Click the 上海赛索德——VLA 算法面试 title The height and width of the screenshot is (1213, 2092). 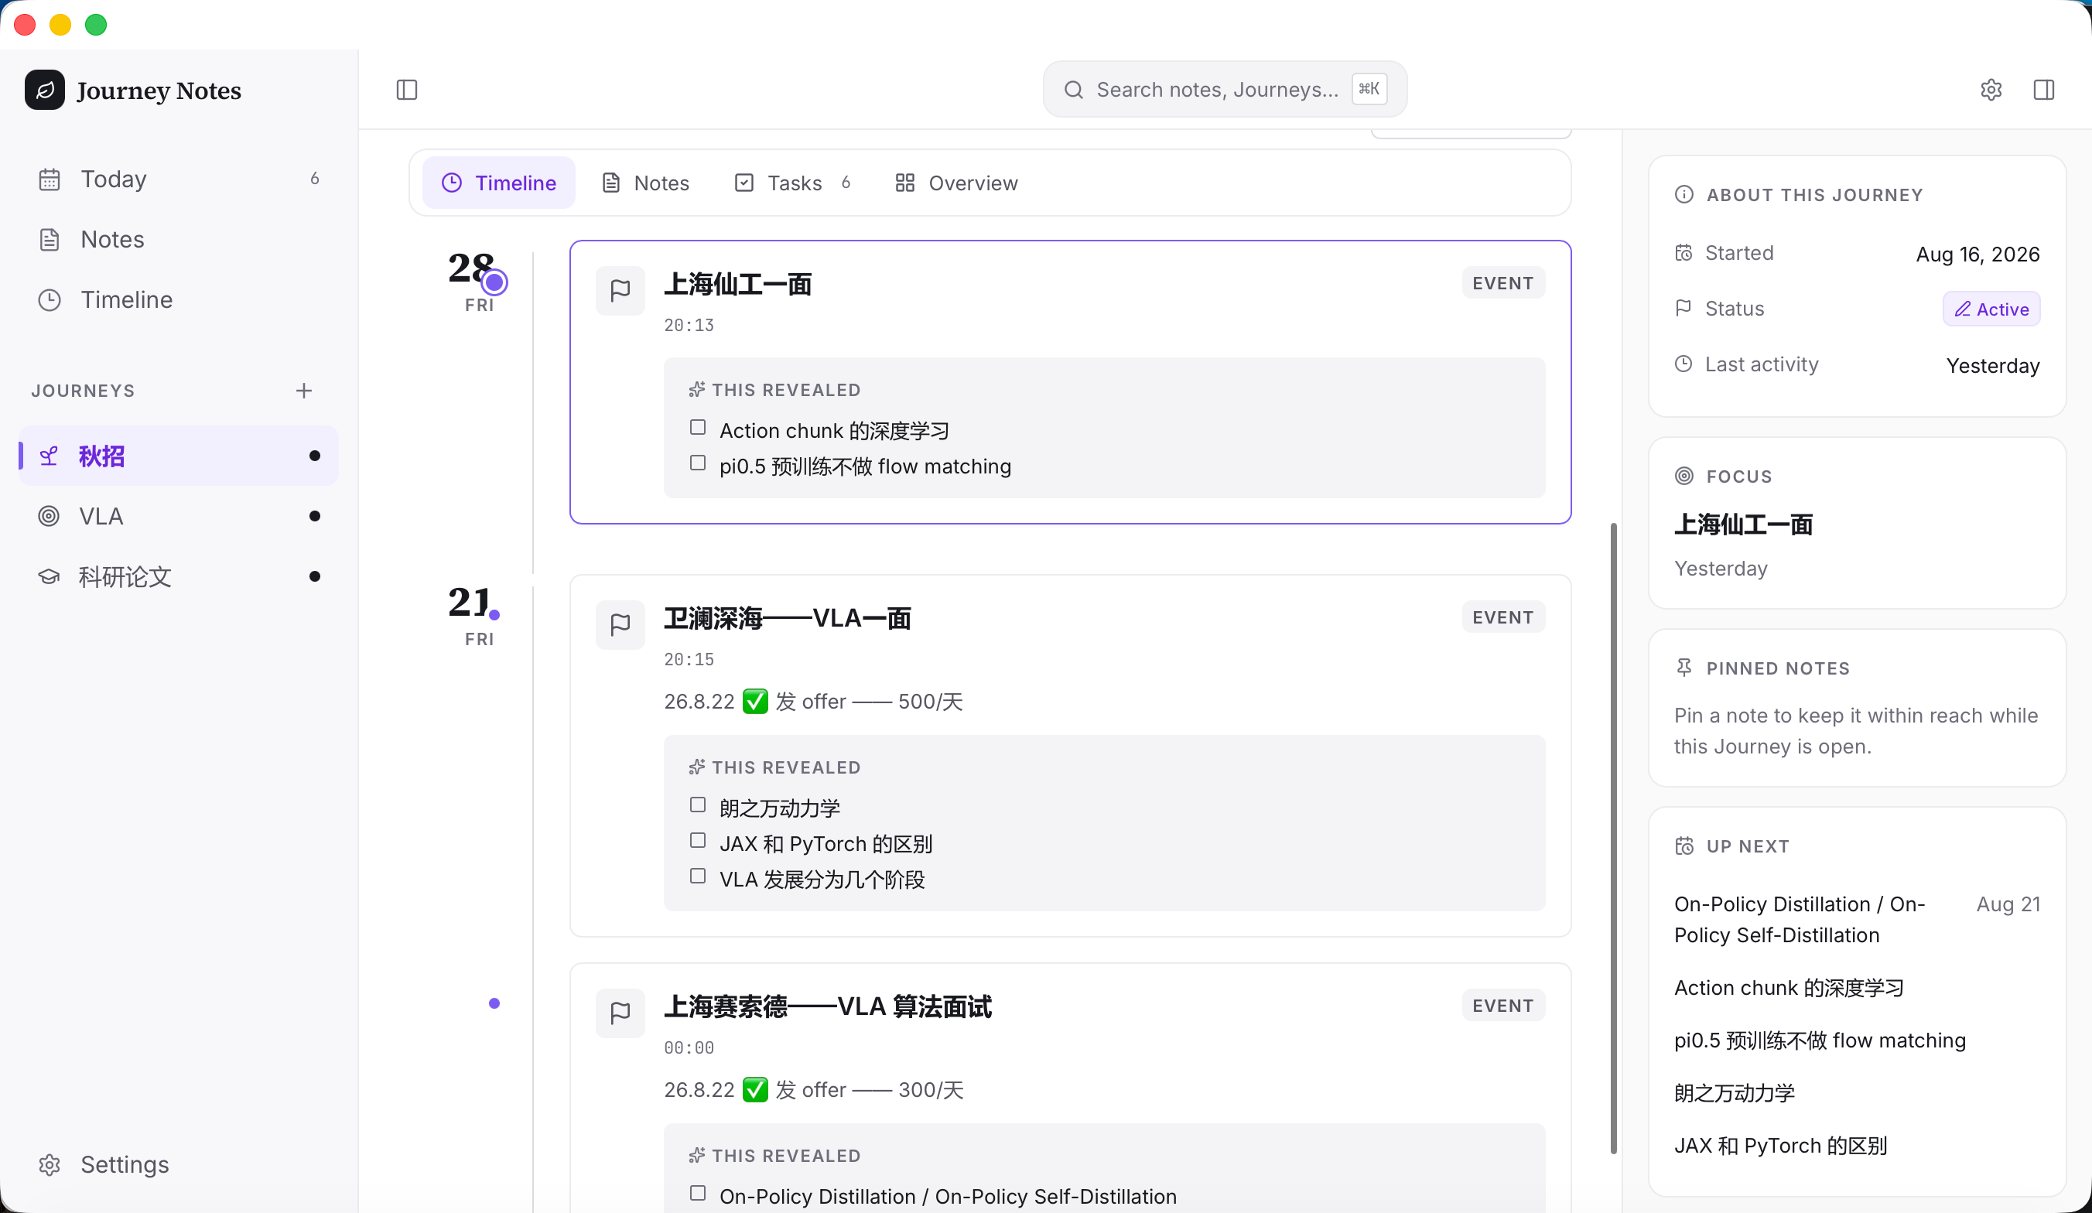tap(828, 1007)
